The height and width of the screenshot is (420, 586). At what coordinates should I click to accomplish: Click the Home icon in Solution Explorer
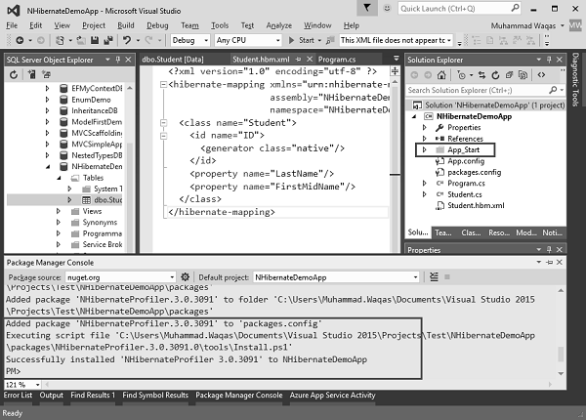pyautogui.click(x=441, y=75)
